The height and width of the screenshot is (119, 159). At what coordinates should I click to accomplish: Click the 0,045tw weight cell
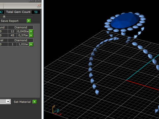point(23,31)
